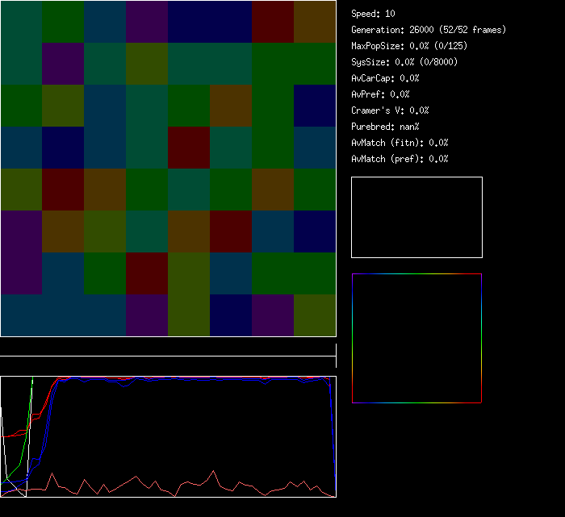Select the purple cell in the second row
Viewport: 565px width, 517px height.
(x=63, y=64)
